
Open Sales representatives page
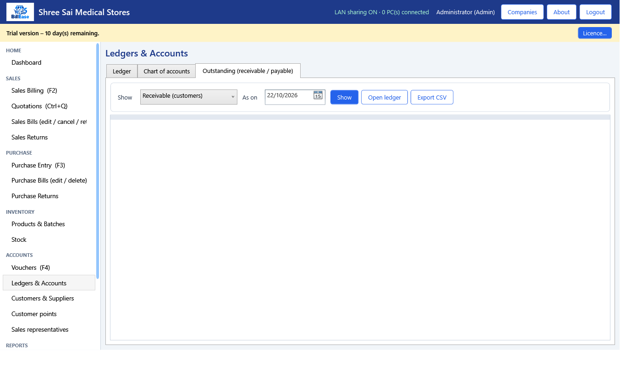coord(49,329)
